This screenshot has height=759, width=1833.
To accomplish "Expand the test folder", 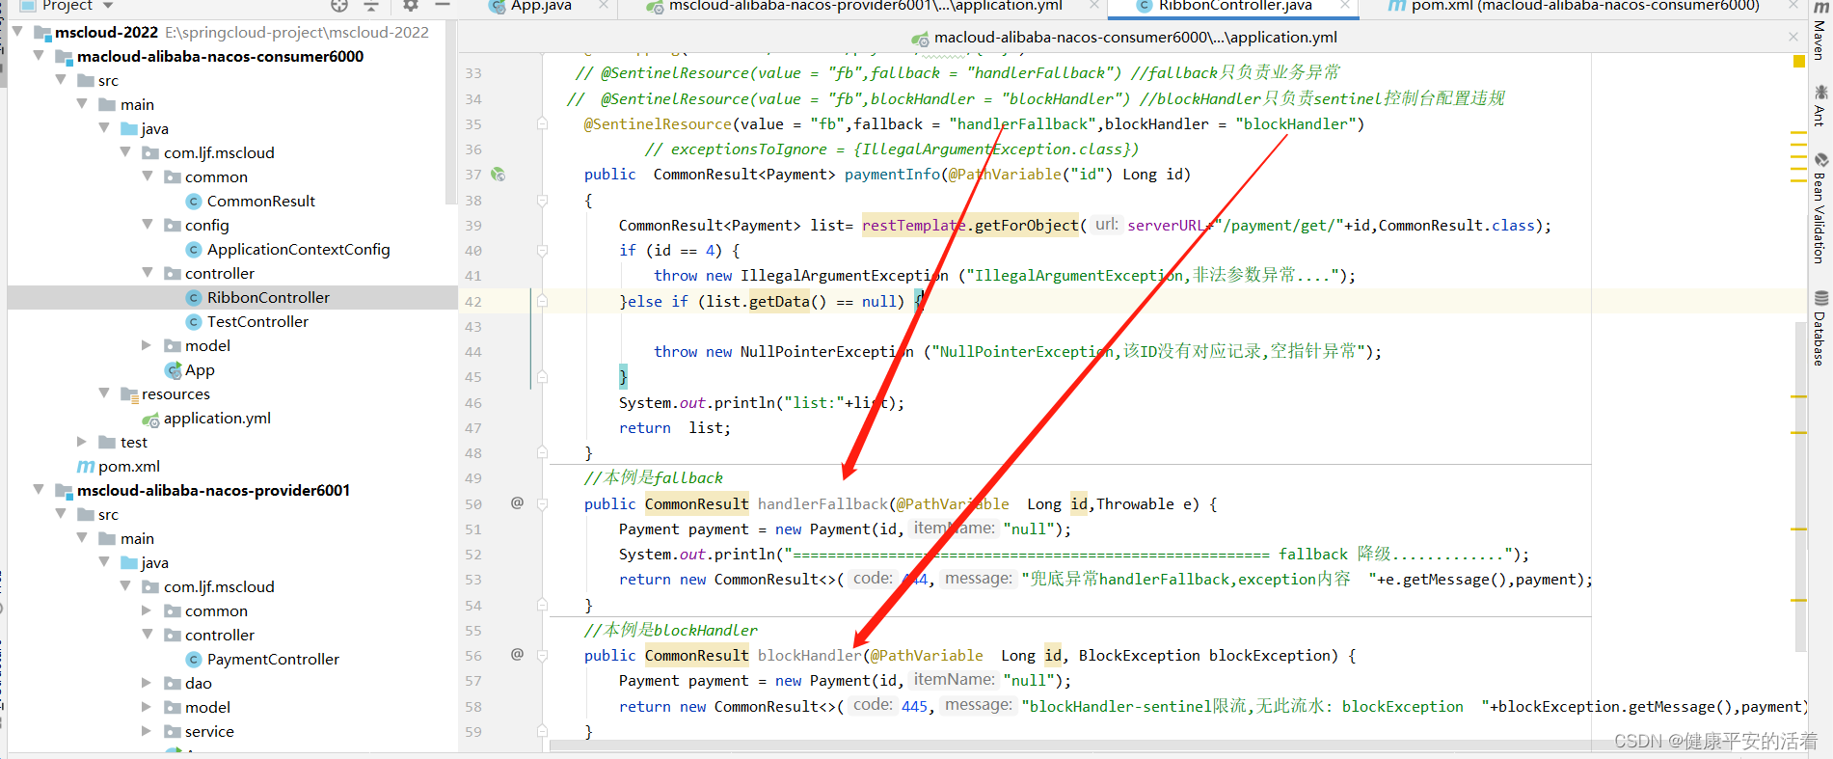I will point(82,442).
